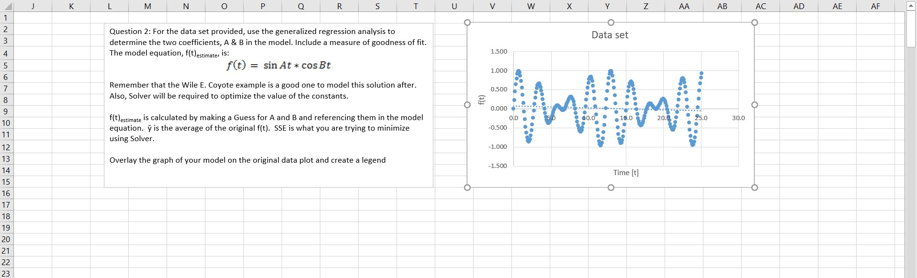Click the 'f(t)' vertical axis title
The width and height of the screenshot is (917, 278).
tap(482, 100)
